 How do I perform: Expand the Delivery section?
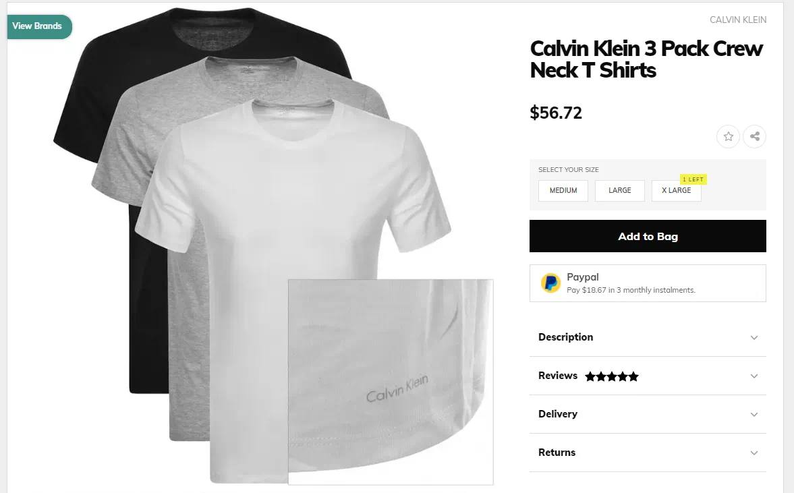point(648,415)
